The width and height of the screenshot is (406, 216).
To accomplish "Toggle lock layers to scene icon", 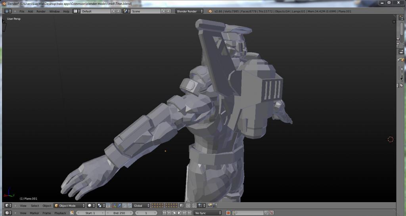I will pos(182,206).
